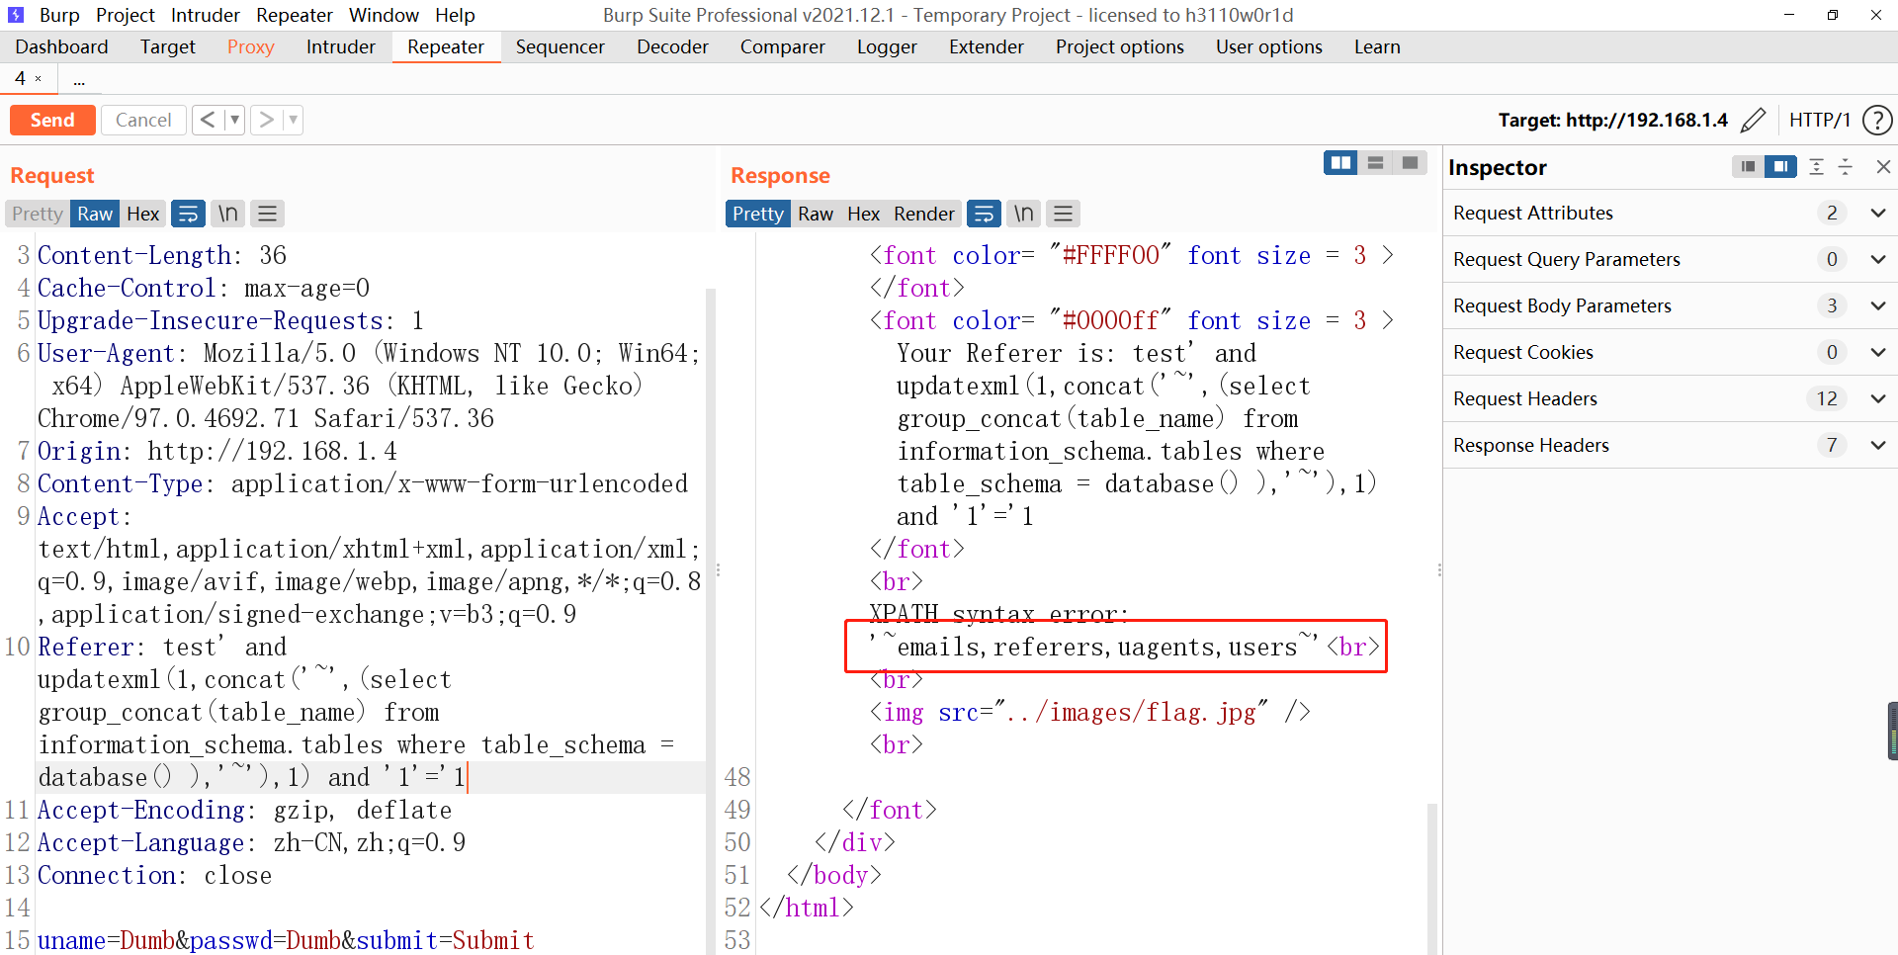Expand the Request Body Parameters section

pos(1877,305)
